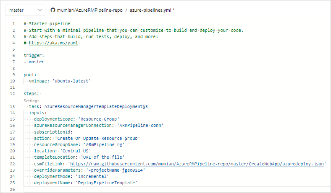Click the deploymentMode 'Incremental' value
Viewport: 331px width, 193px height.
tap(92, 177)
